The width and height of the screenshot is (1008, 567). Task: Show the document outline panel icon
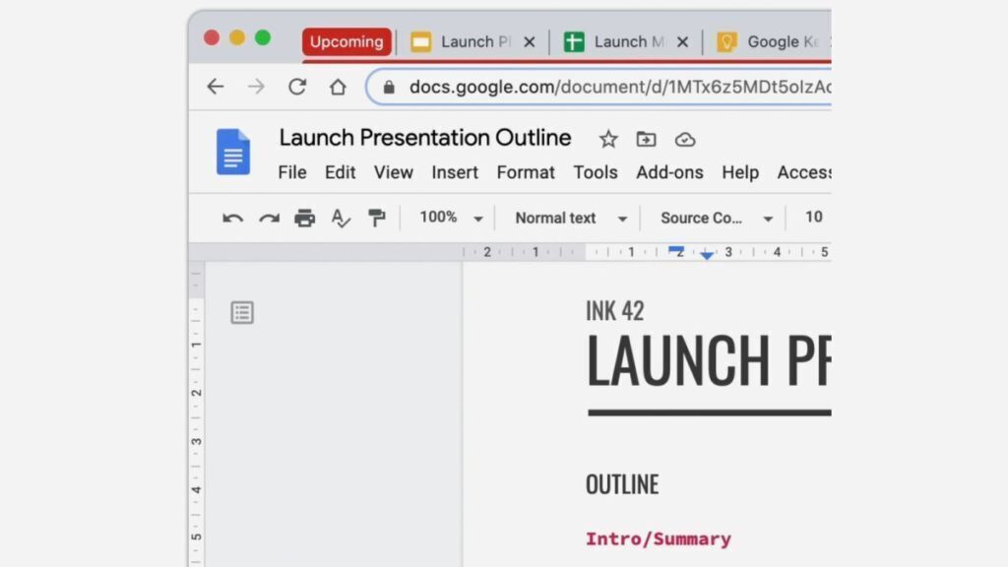(242, 313)
